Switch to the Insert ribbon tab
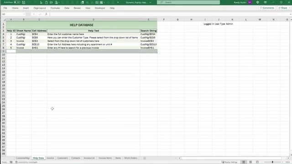292x164 pixels. click(x=26, y=8)
